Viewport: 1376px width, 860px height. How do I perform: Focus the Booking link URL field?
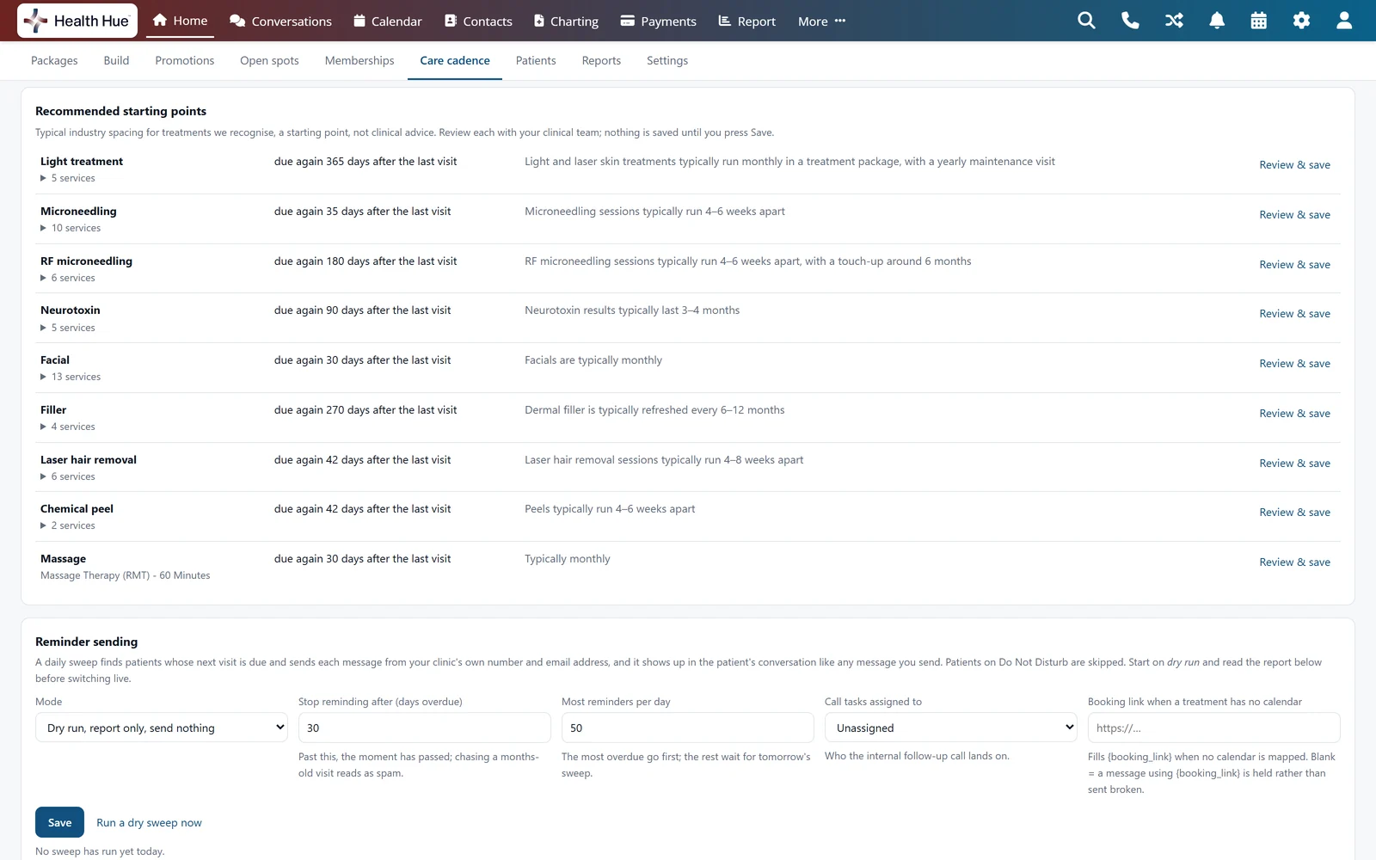tap(1214, 728)
